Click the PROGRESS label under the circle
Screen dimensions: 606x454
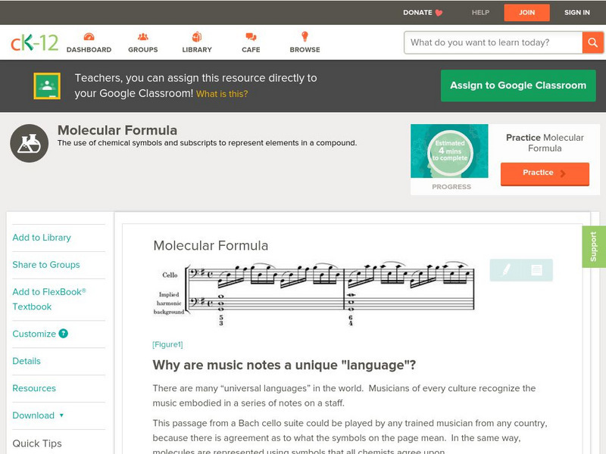(451, 187)
